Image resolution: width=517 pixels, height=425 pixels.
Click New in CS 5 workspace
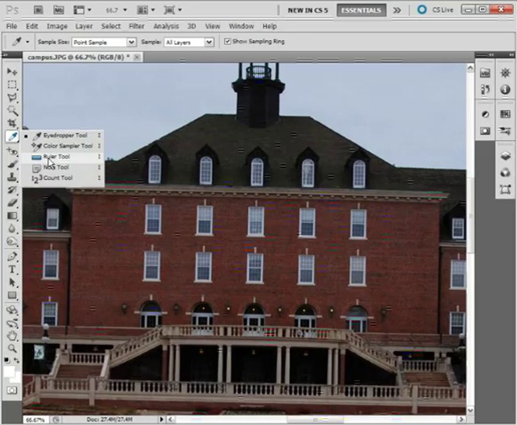(307, 10)
